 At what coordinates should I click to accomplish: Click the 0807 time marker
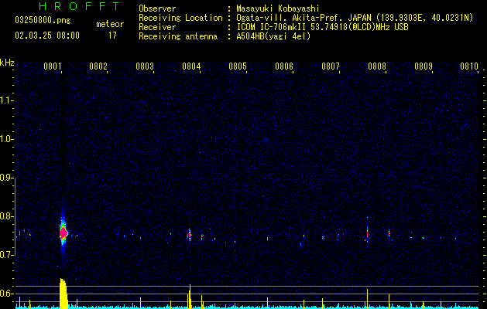click(x=331, y=66)
